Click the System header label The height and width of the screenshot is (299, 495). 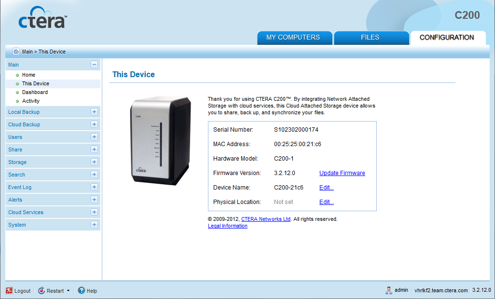17,225
